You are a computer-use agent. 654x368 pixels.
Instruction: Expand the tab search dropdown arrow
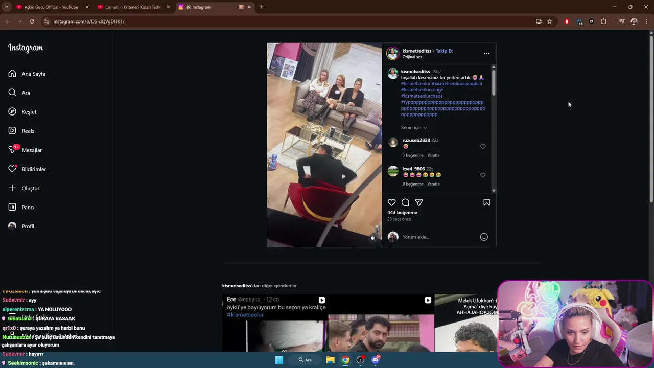(x=7, y=7)
